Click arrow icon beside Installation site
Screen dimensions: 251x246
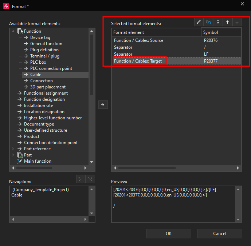19,106
